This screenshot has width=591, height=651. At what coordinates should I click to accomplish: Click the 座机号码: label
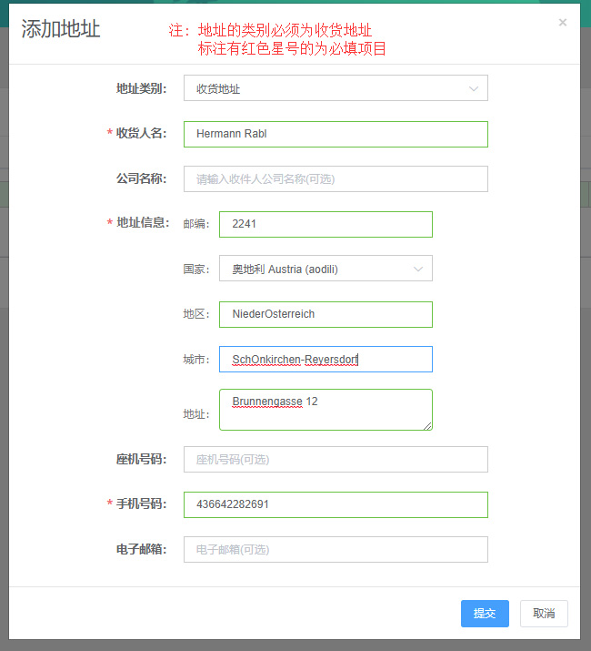[142, 459]
